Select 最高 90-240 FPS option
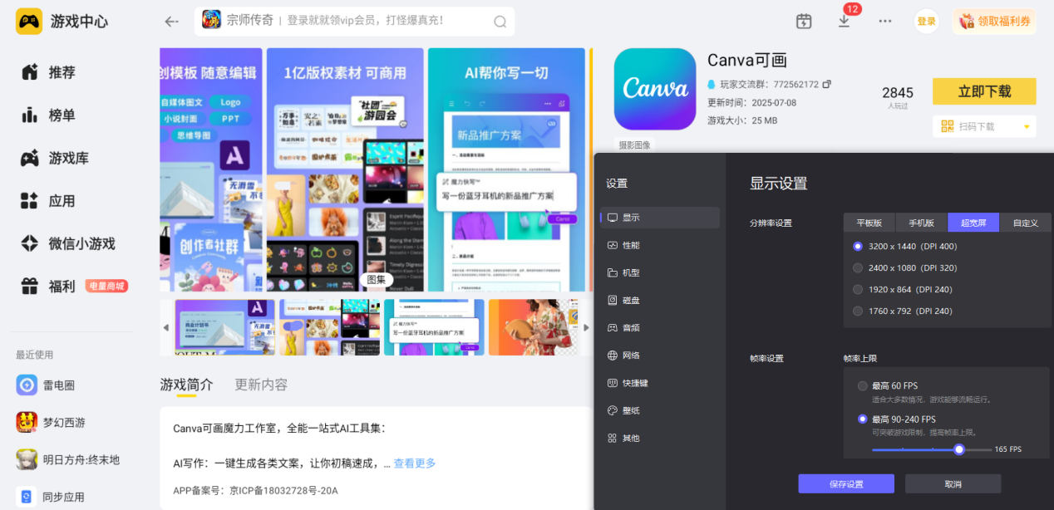This screenshot has height=510, width=1054. coord(897,419)
